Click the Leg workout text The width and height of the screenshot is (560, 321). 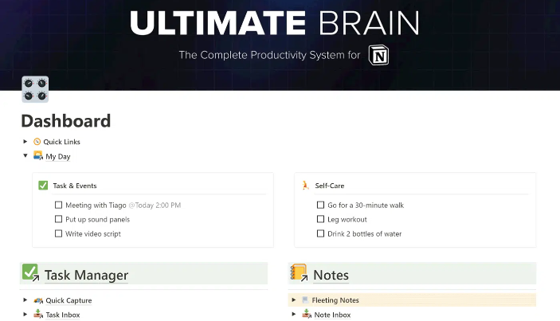[347, 220]
